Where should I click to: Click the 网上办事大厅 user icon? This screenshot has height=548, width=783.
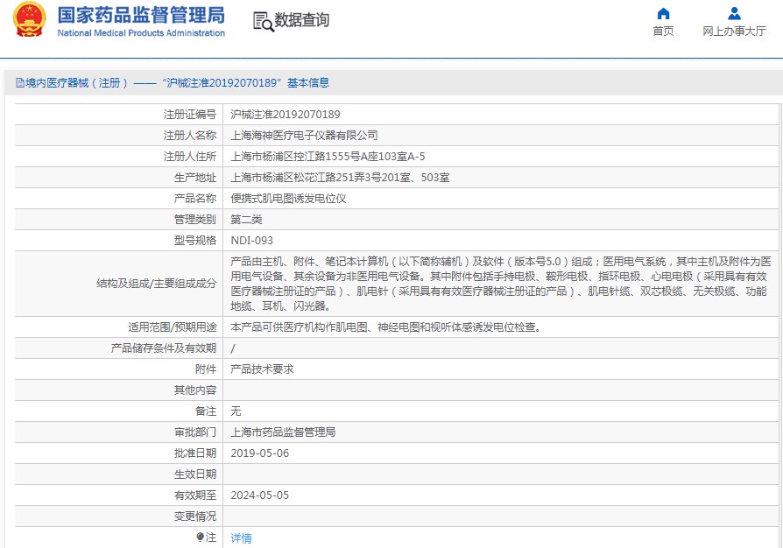[x=734, y=13]
